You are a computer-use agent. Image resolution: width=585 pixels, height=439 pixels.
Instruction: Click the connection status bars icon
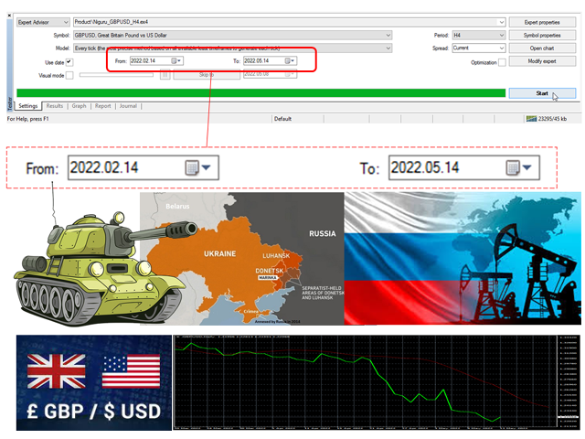click(532, 119)
